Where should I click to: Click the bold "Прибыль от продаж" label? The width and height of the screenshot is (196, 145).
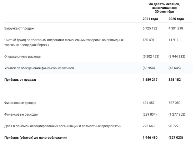click(20, 80)
